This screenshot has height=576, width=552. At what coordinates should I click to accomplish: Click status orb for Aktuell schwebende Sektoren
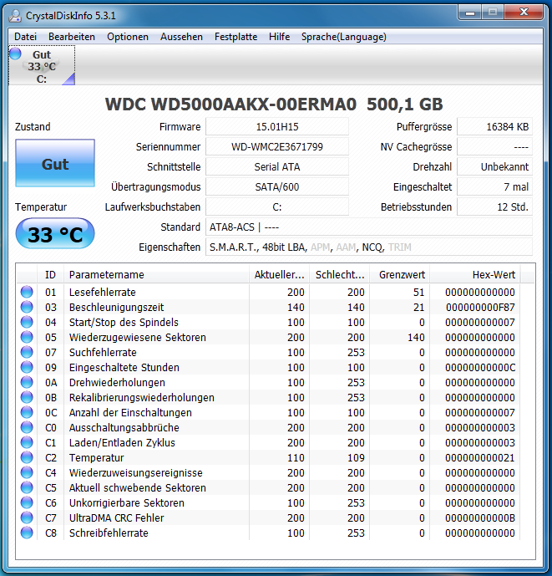coord(27,488)
